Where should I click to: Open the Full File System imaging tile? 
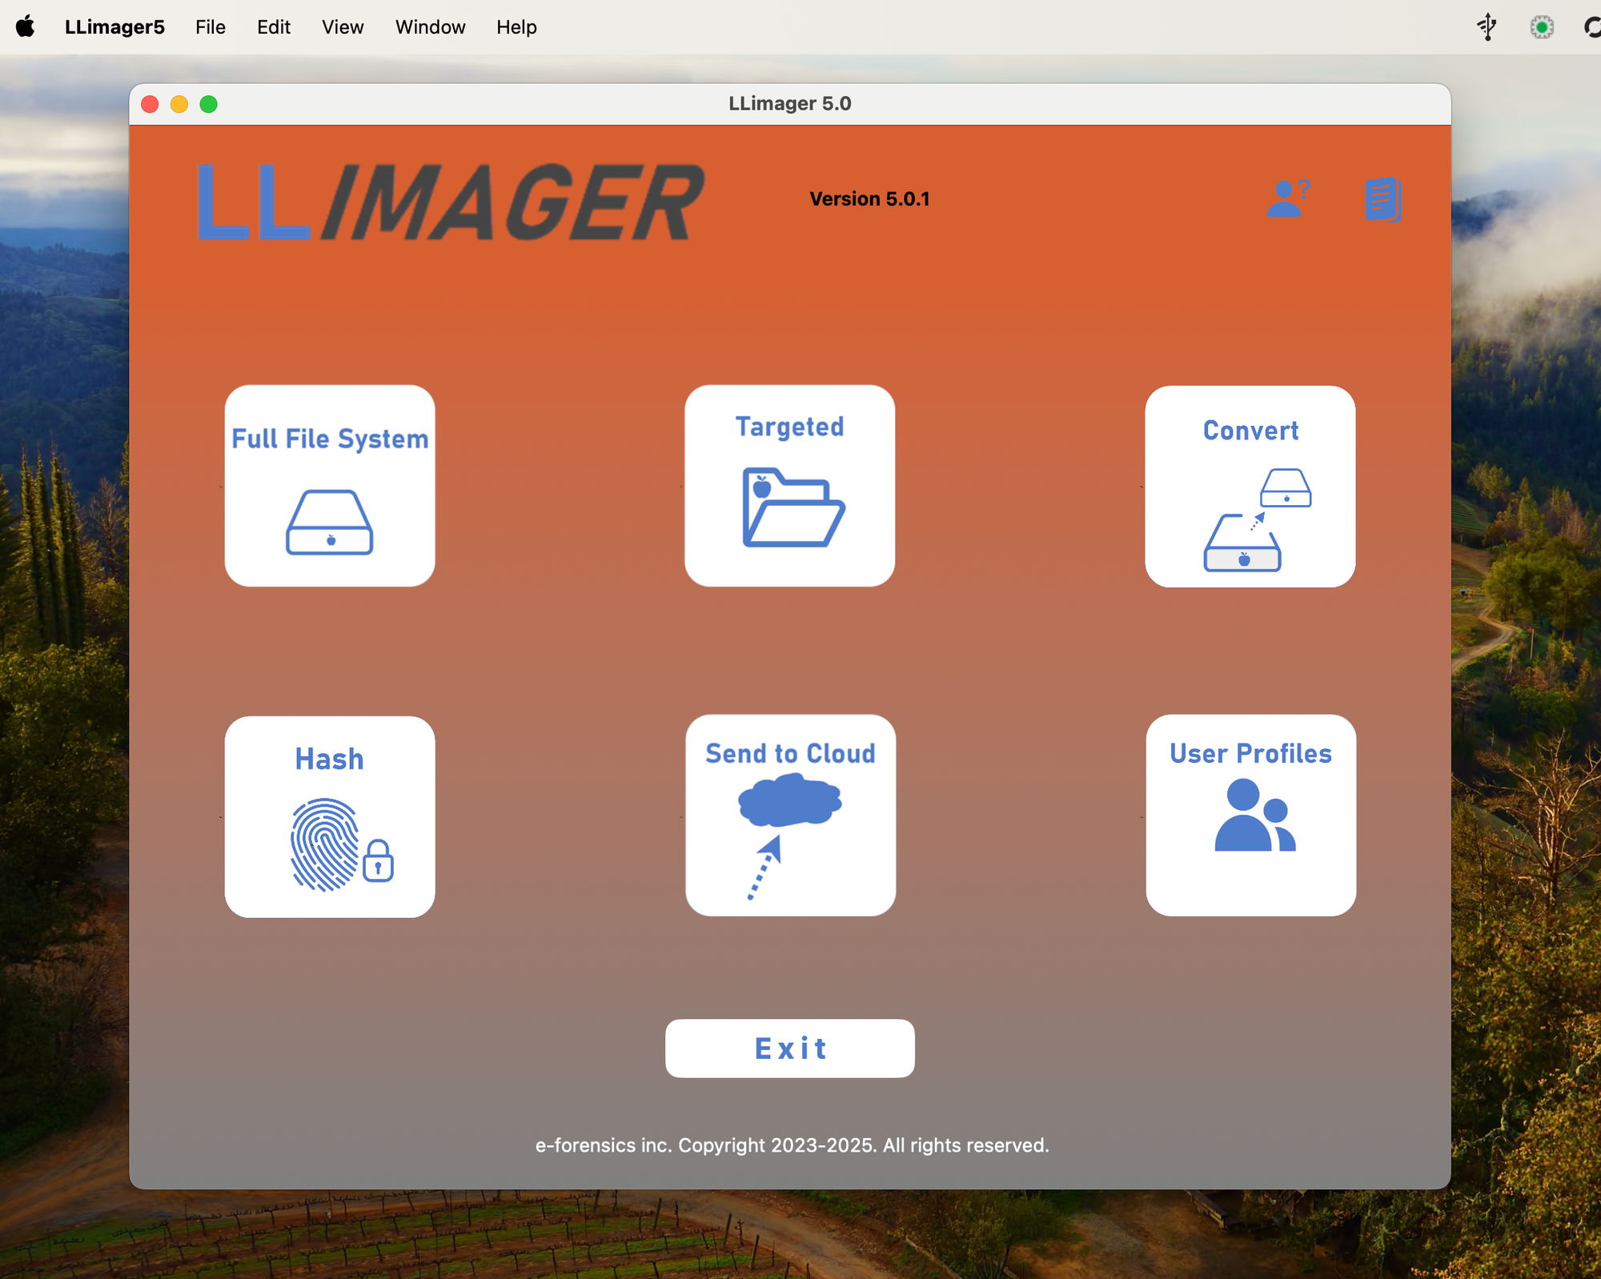point(330,486)
